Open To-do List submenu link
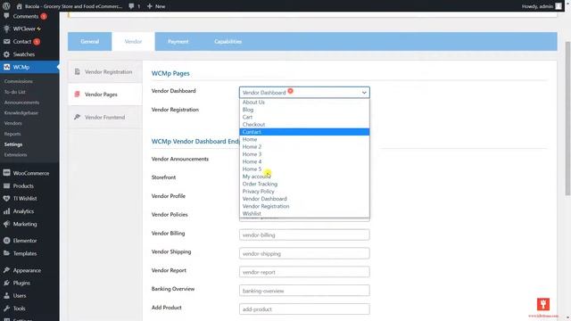 point(15,92)
